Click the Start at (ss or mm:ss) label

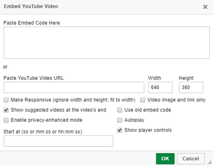point(43,132)
